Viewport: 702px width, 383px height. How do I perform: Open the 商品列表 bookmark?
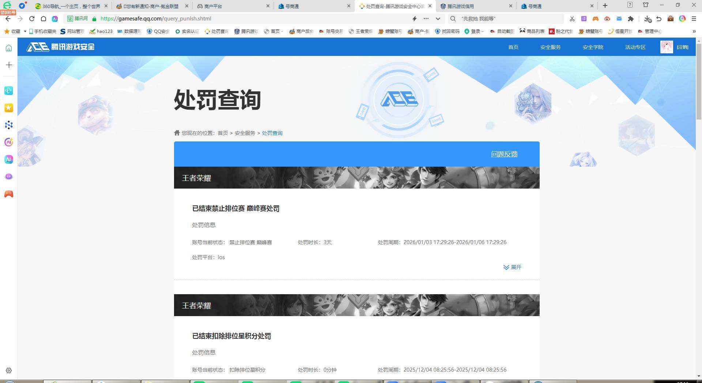532,31
